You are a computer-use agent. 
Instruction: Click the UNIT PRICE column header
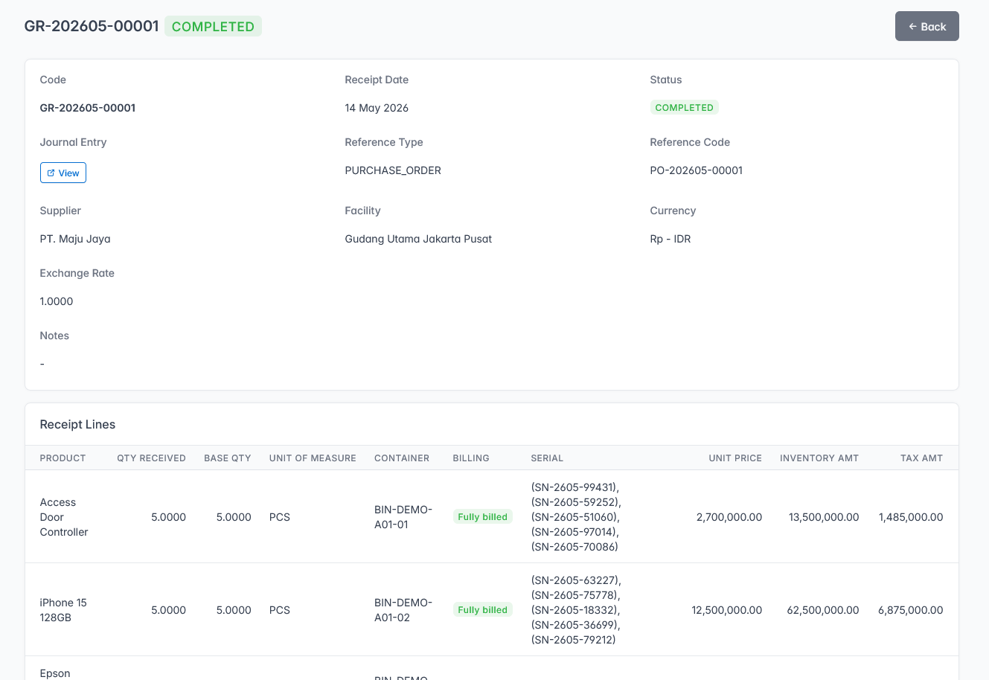(735, 458)
